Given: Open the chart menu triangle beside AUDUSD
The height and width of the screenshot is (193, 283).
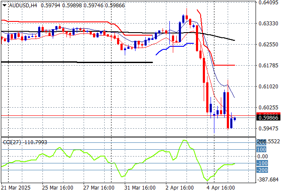Looking at the screenshot, I should [x=5, y=6].
